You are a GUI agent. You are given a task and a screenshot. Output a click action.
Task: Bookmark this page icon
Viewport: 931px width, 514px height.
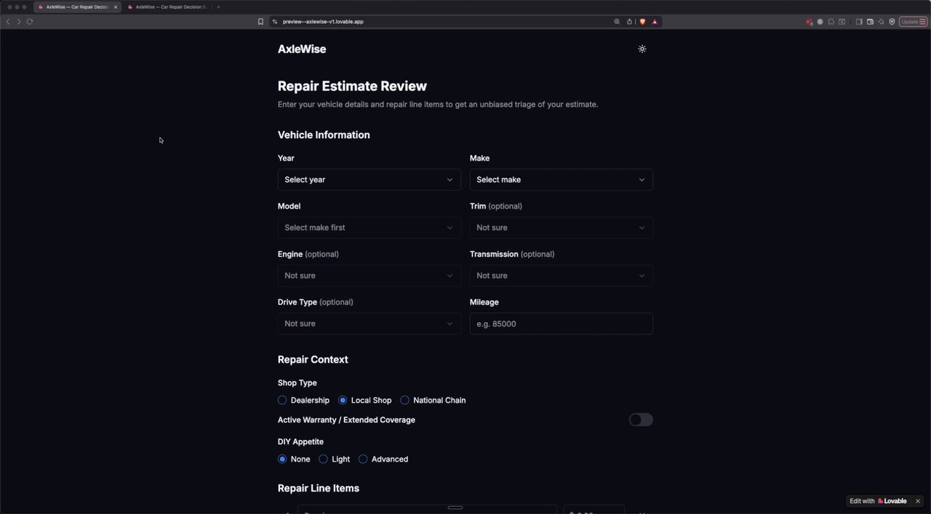(260, 22)
